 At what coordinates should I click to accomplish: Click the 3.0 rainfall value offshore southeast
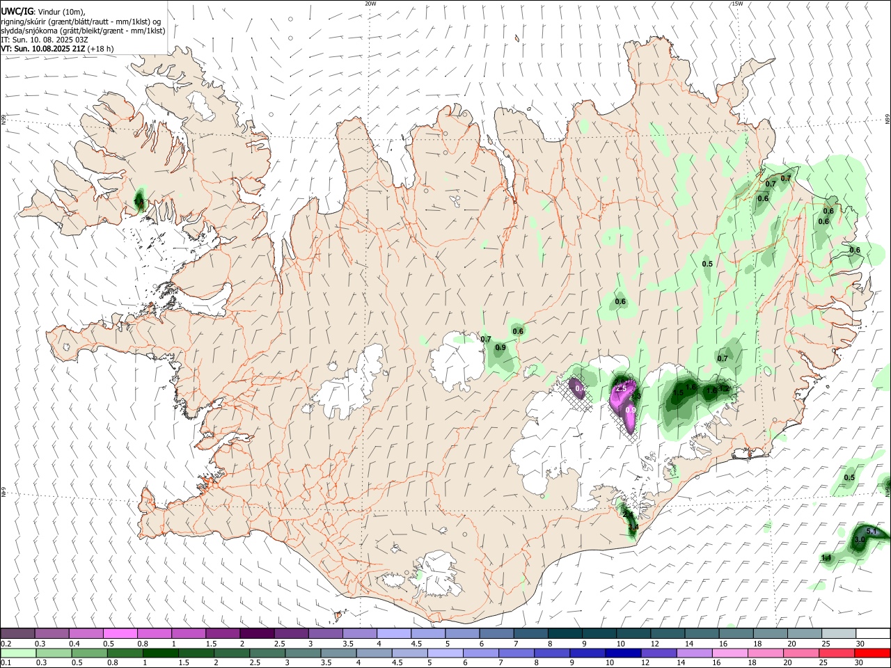(x=859, y=539)
